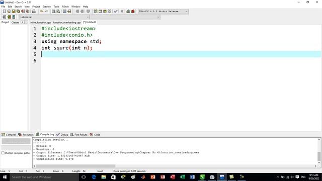Open the Compile Log bottom tab

pos(45,134)
